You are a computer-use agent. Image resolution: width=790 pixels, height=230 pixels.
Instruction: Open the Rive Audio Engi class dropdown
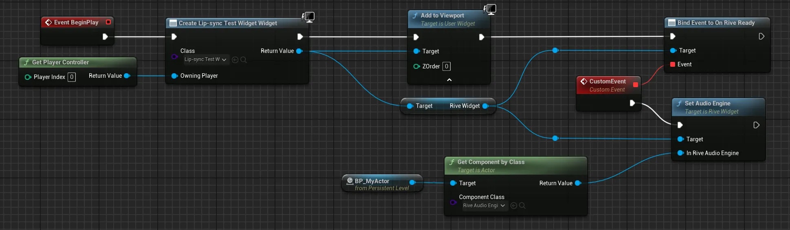click(484, 206)
